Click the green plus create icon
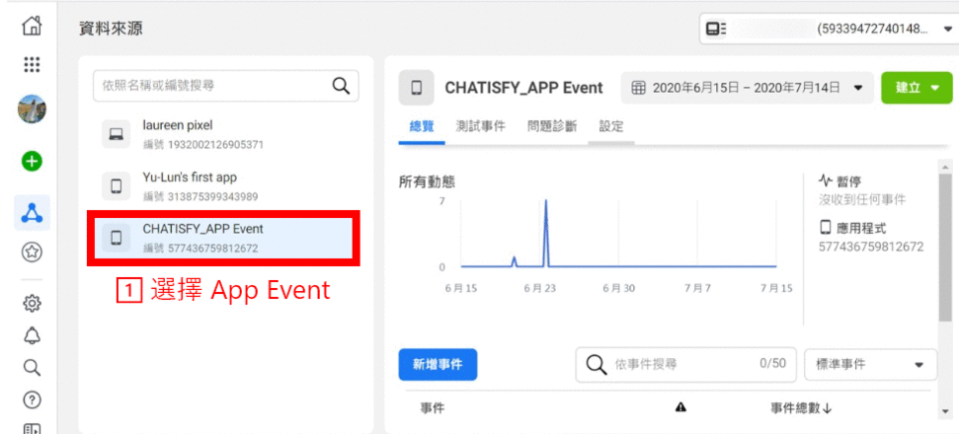 [32, 161]
